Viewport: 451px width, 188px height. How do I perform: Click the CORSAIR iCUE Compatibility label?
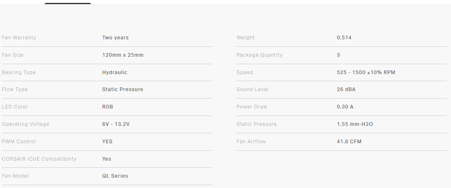click(39, 159)
